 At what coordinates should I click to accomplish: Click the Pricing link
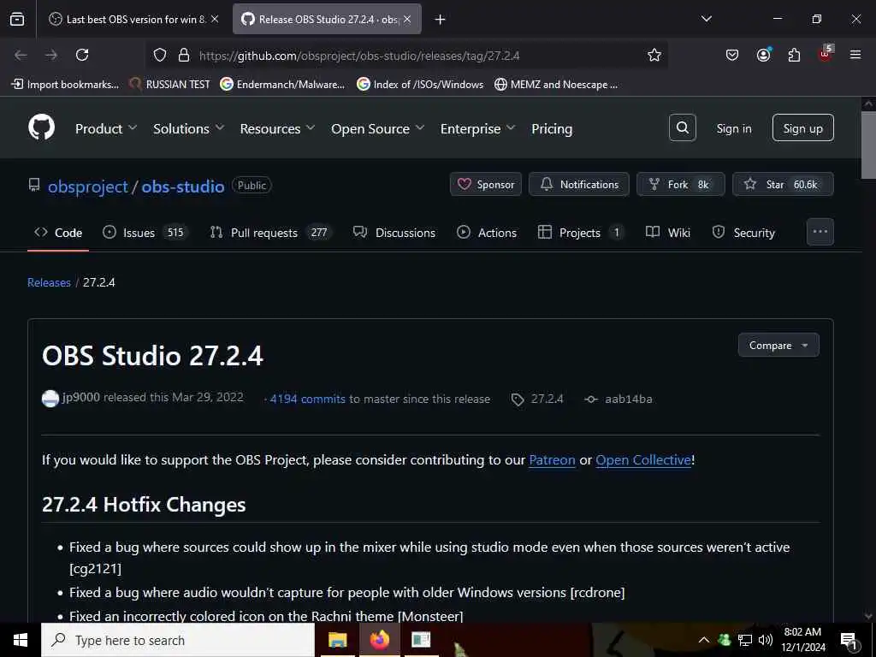click(x=552, y=128)
